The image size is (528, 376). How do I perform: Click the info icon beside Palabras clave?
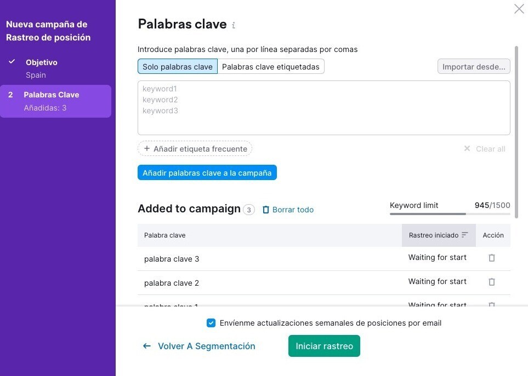(234, 25)
